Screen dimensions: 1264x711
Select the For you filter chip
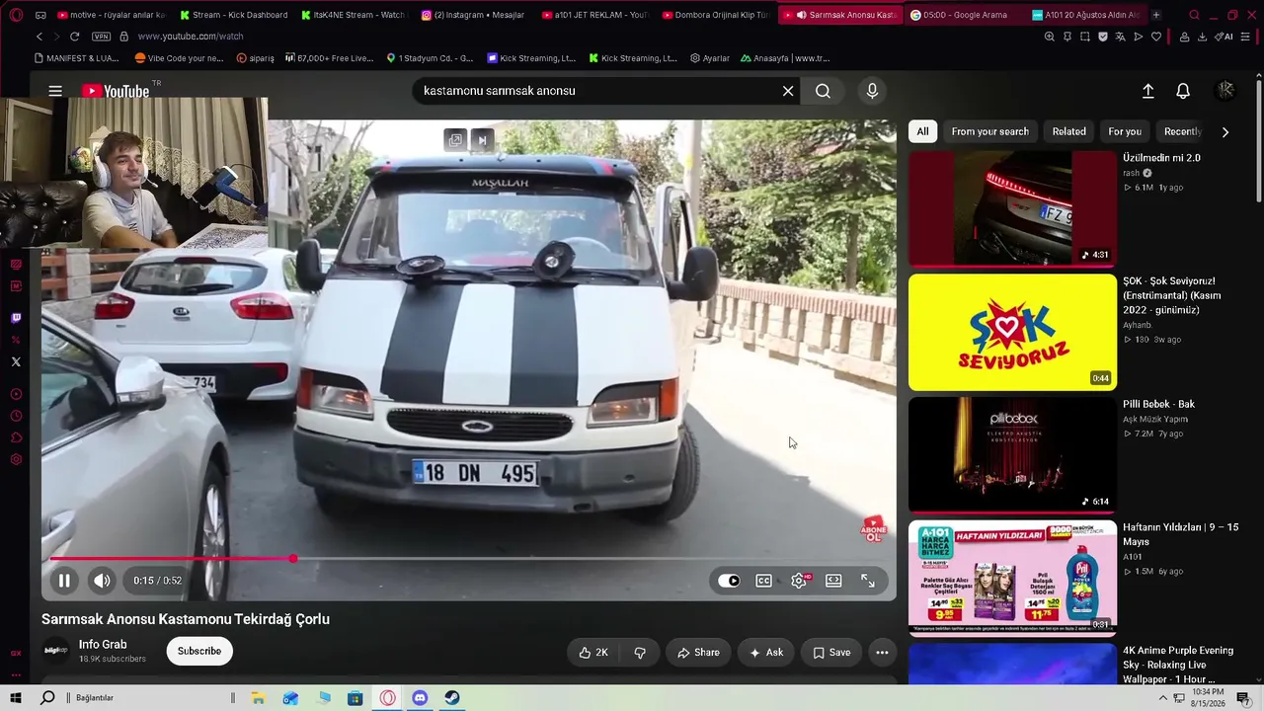[1125, 131]
